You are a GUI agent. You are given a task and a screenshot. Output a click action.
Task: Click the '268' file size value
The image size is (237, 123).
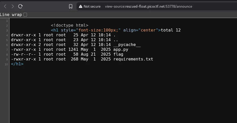(74, 59)
